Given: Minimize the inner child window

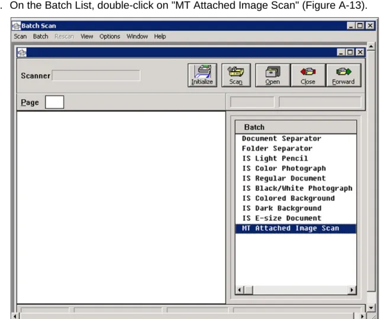Looking at the screenshot, I should click(341, 52).
